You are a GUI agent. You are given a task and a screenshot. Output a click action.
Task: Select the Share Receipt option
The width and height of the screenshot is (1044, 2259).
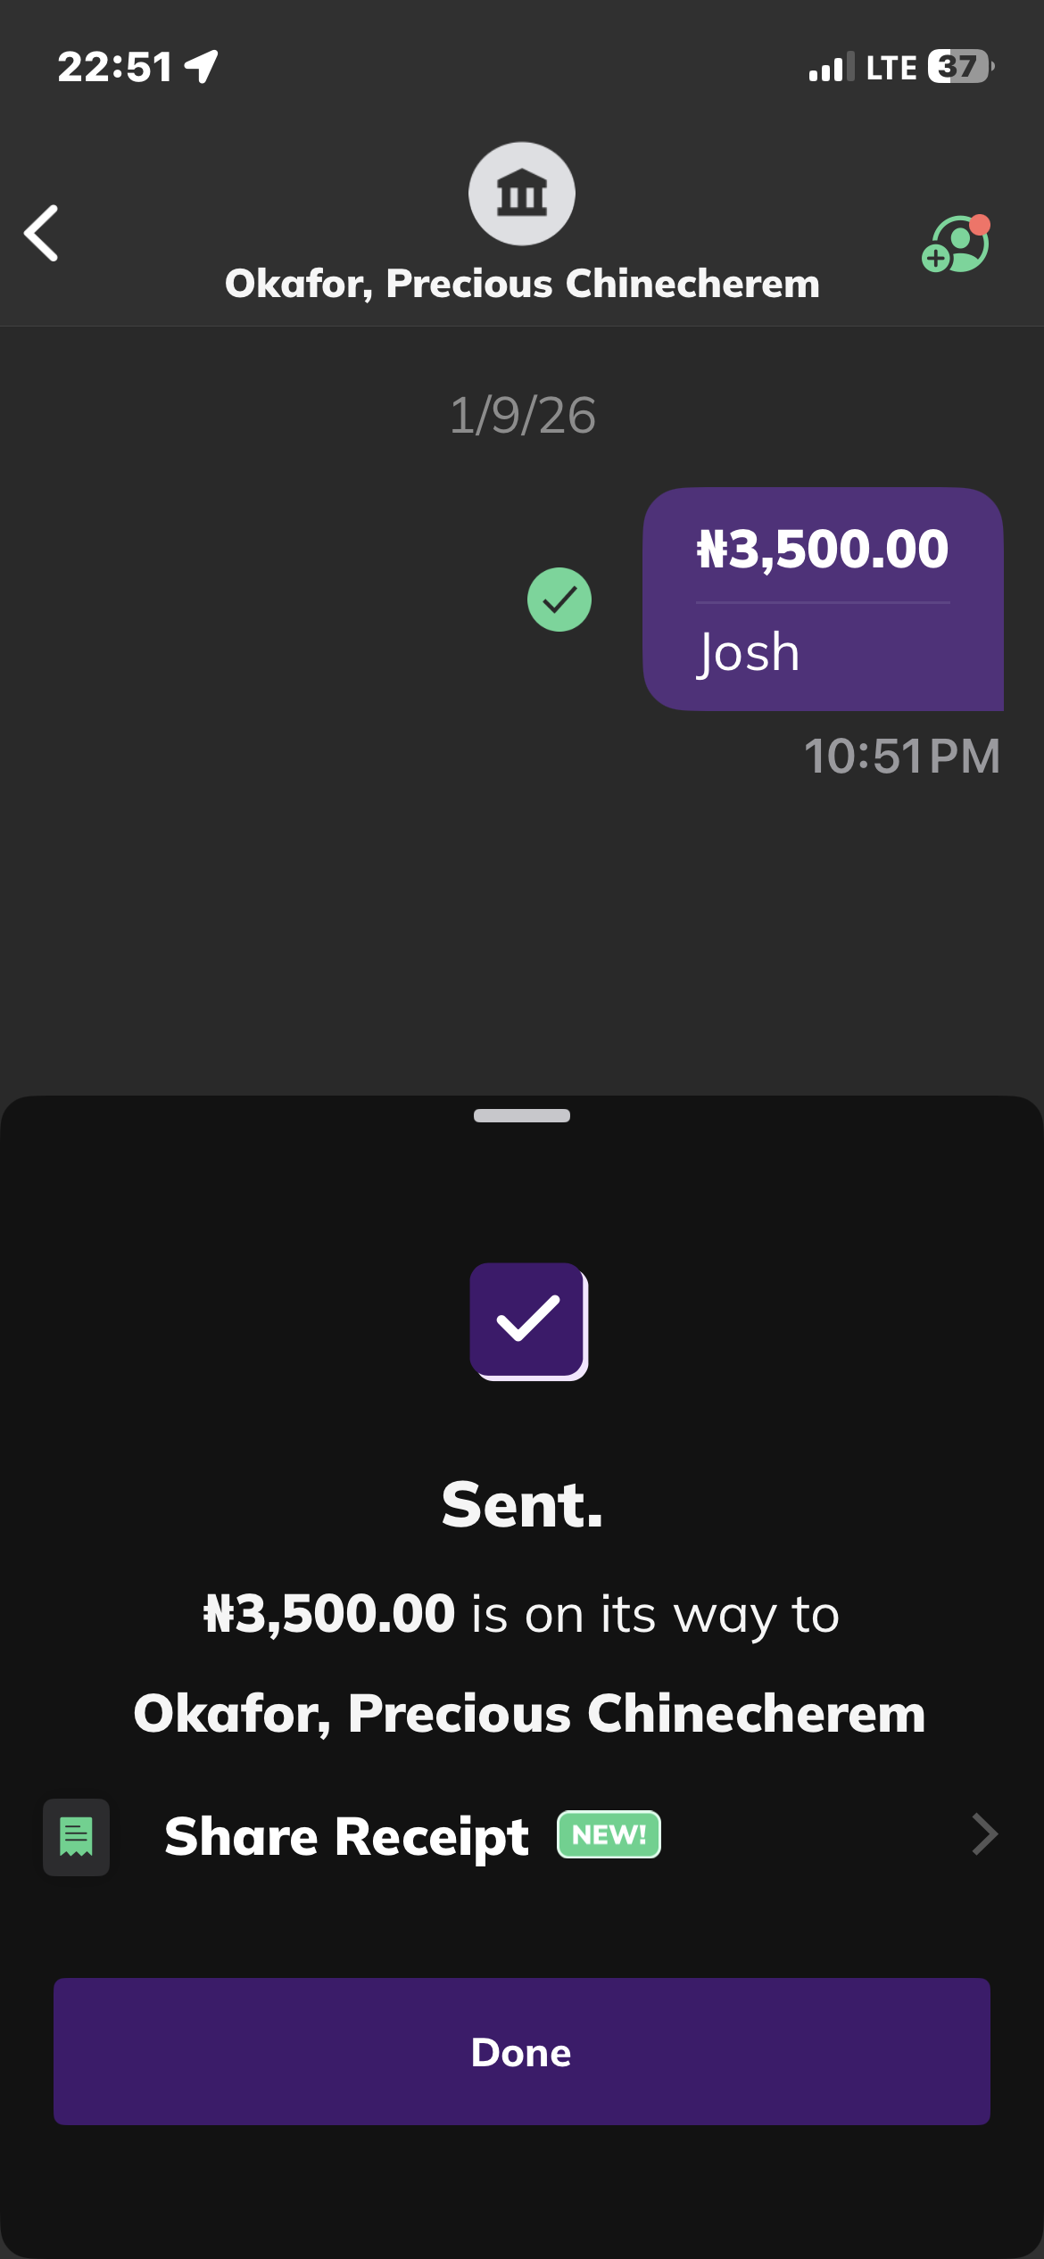tap(346, 1836)
